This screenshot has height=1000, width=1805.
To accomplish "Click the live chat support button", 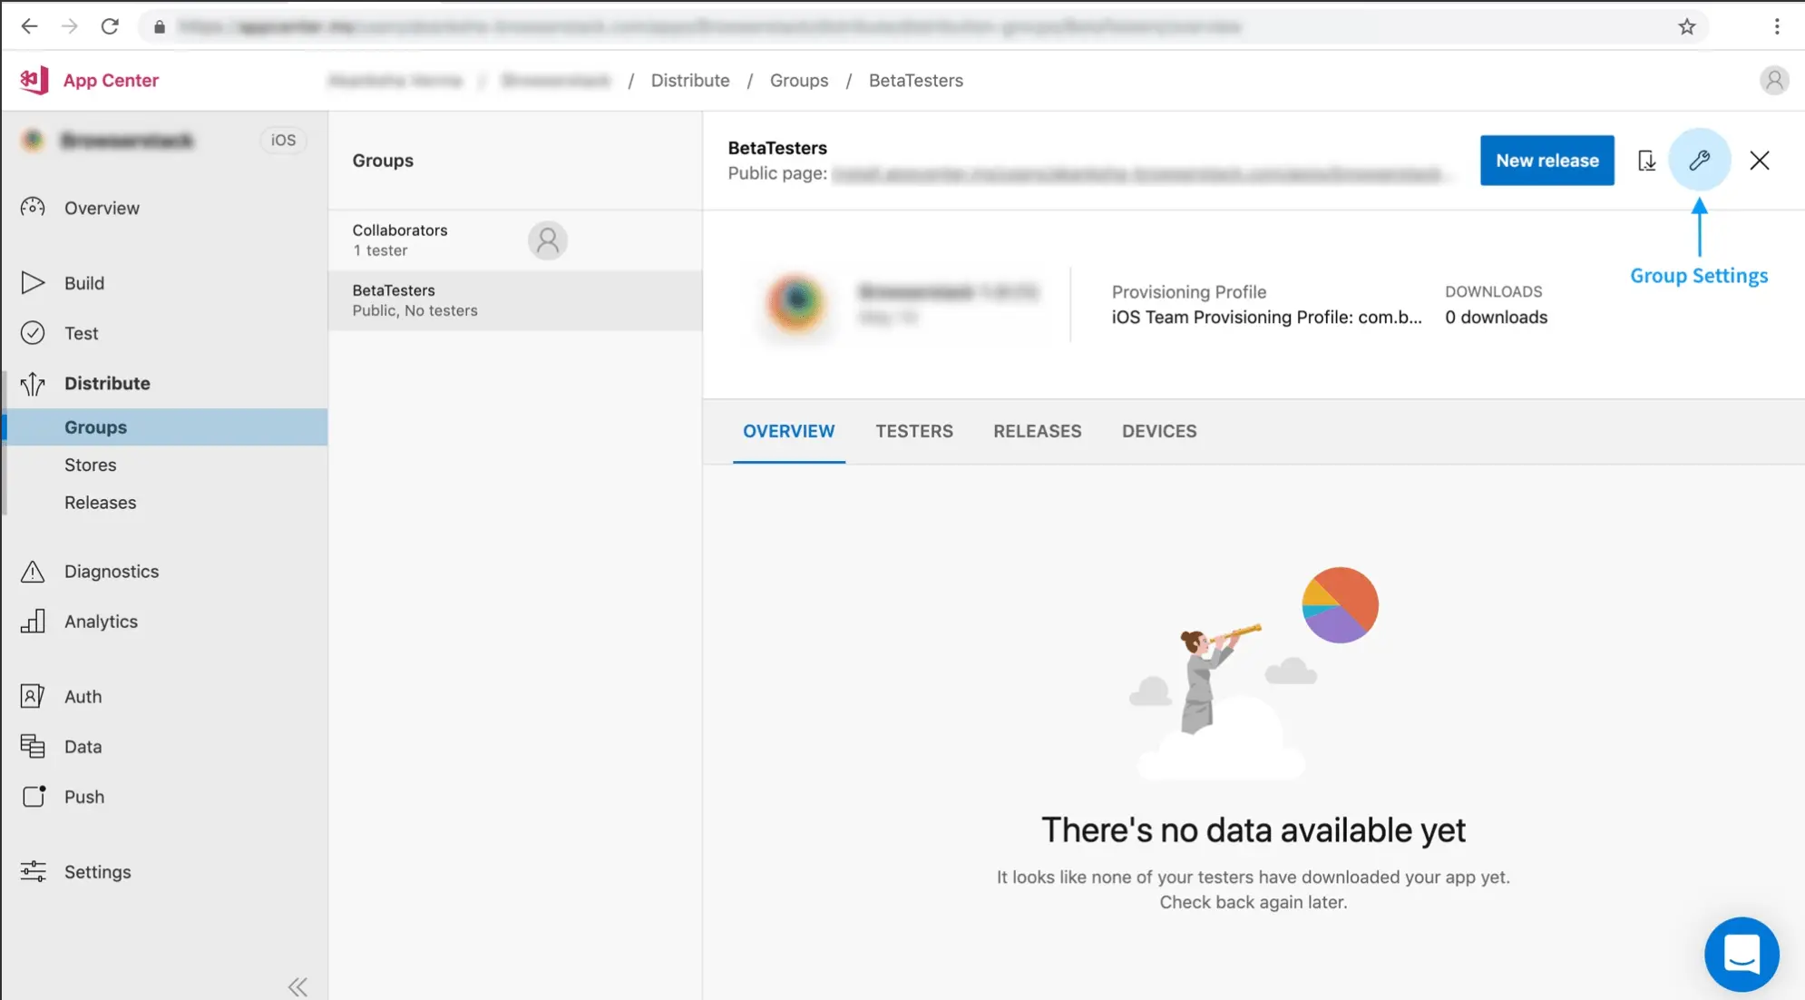I will click(x=1743, y=953).
